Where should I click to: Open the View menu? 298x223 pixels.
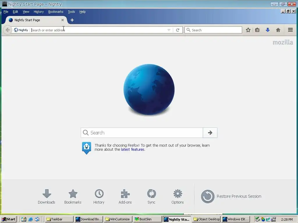(26, 12)
